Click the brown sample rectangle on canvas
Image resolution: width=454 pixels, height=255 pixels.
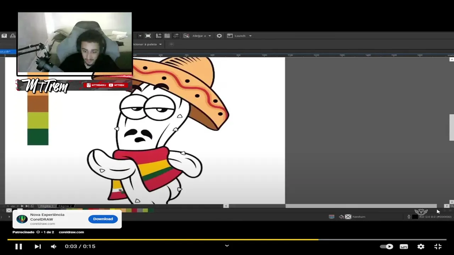tap(38, 104)
